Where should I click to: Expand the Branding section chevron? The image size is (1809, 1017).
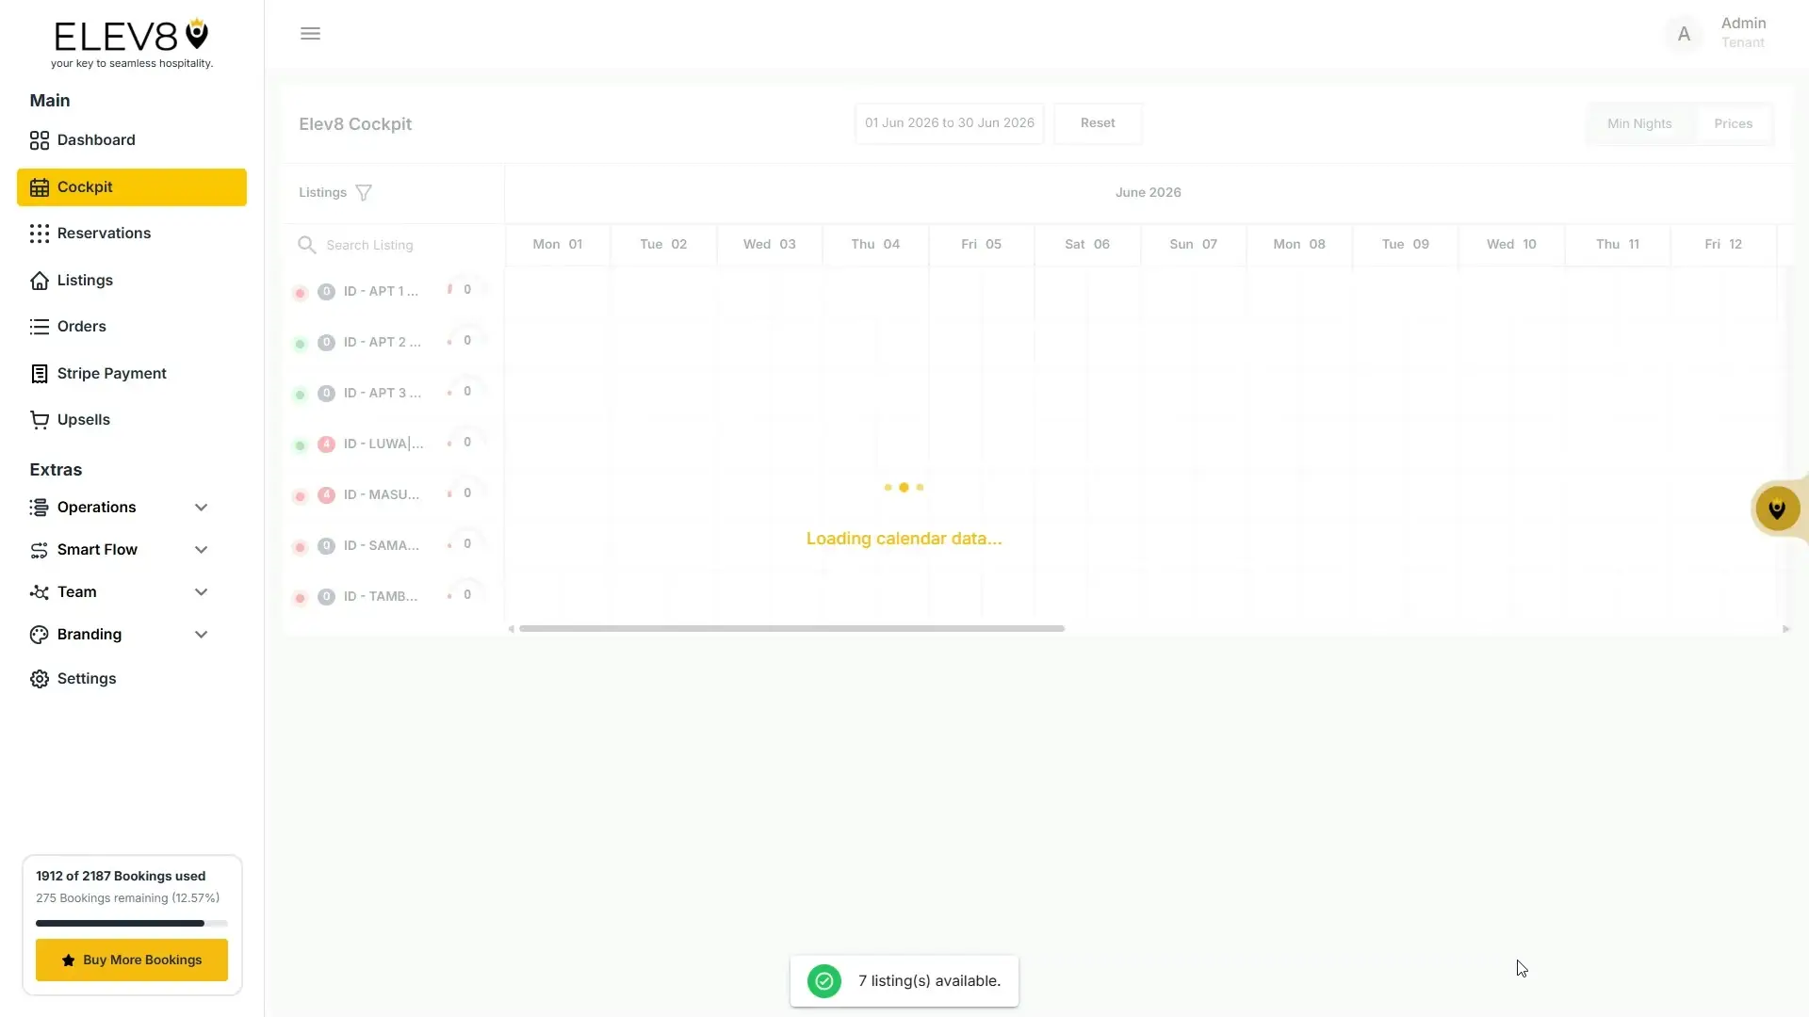click(201, 635)
